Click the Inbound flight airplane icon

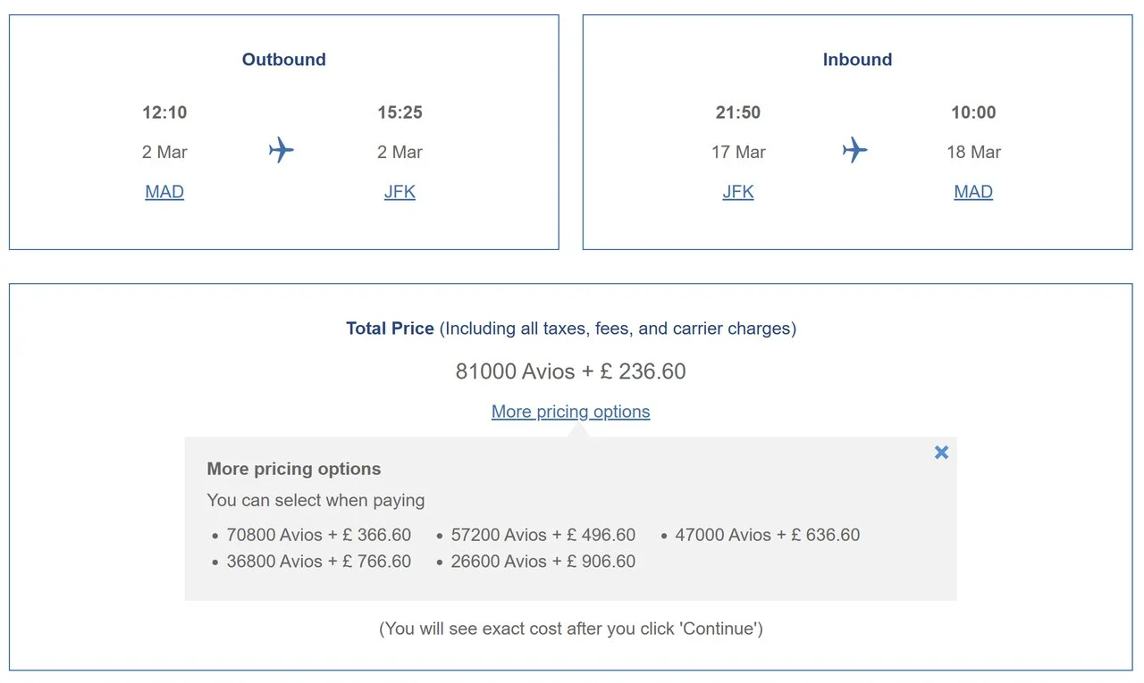click(x=855, y=150)
